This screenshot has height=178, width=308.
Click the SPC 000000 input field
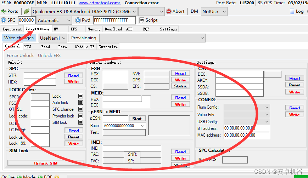point(27,20)
